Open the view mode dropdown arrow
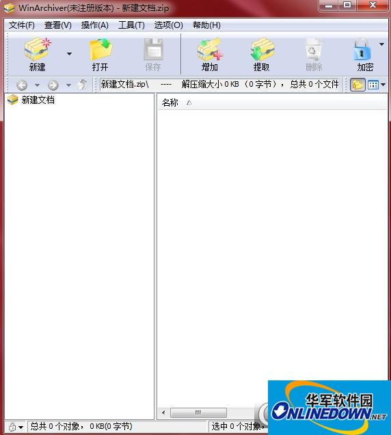391x435 pixels. coord(383,85)
